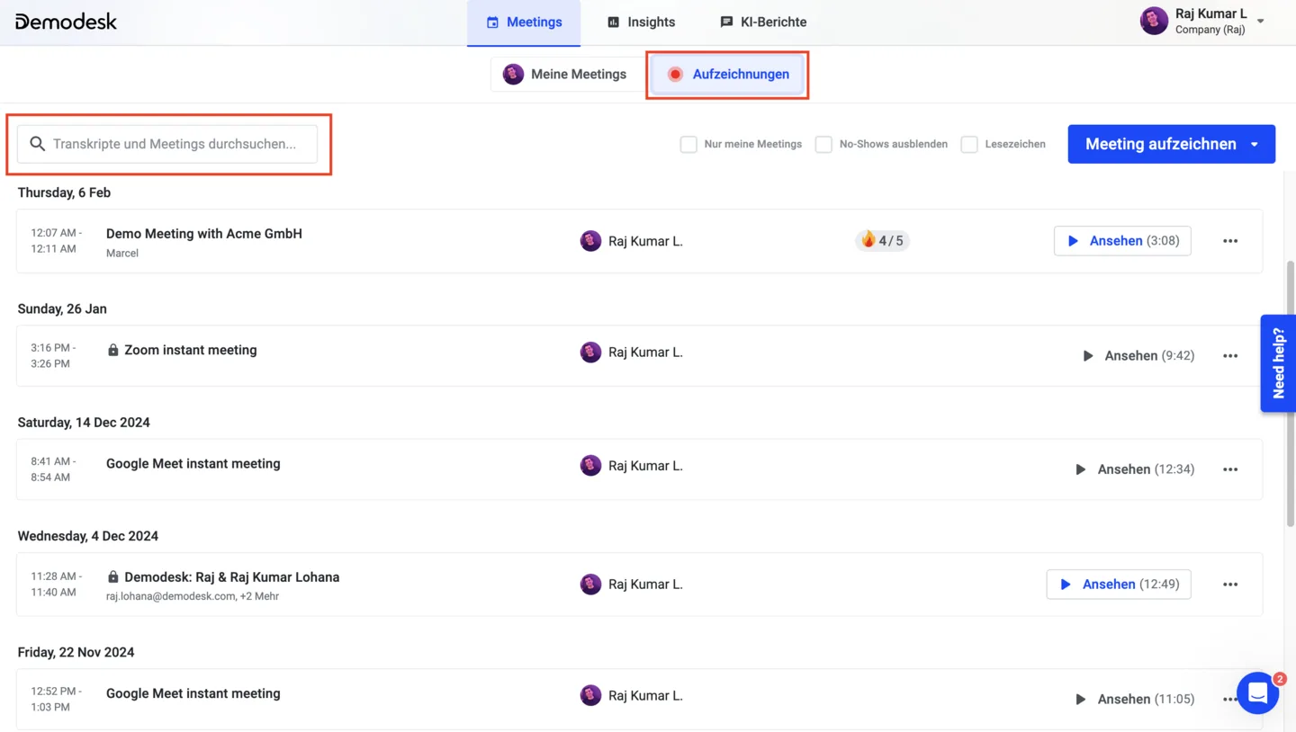Watch the Demodesk: Raj recording (12:49)
1296x732 pixels.
tap(1119, 585)
